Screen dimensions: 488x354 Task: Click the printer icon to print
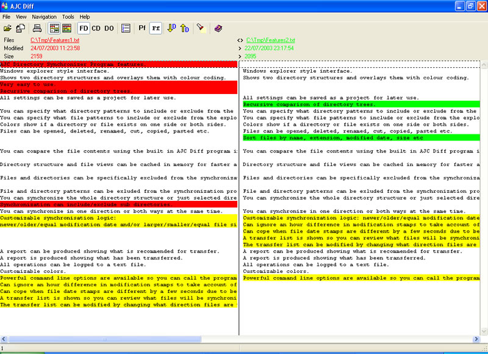[x=37, y=28]
